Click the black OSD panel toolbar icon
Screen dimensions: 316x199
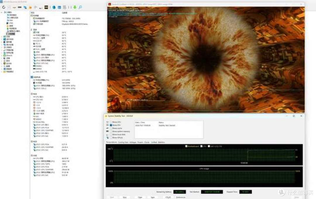tap(46, 7)
